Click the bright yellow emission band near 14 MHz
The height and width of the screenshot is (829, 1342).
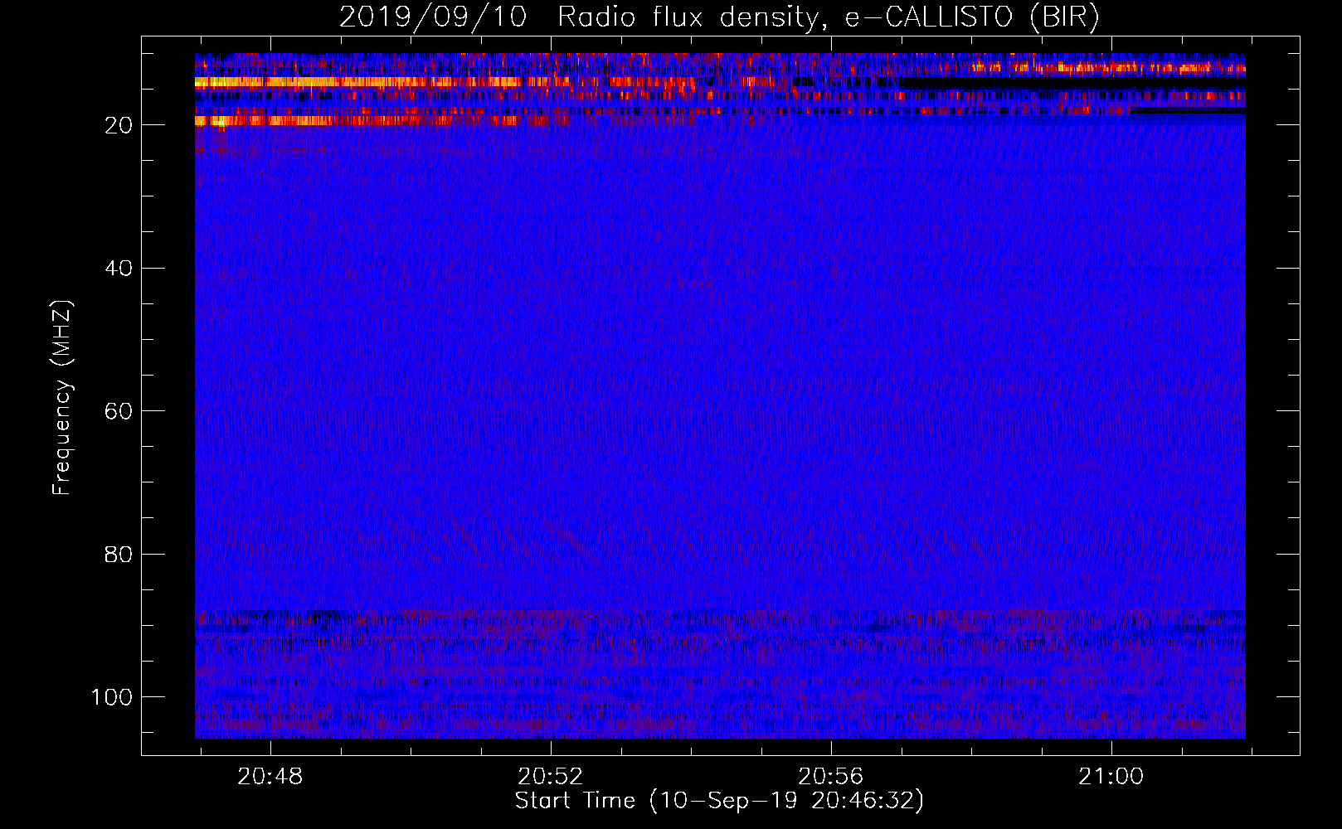click(x=358, y=82)
